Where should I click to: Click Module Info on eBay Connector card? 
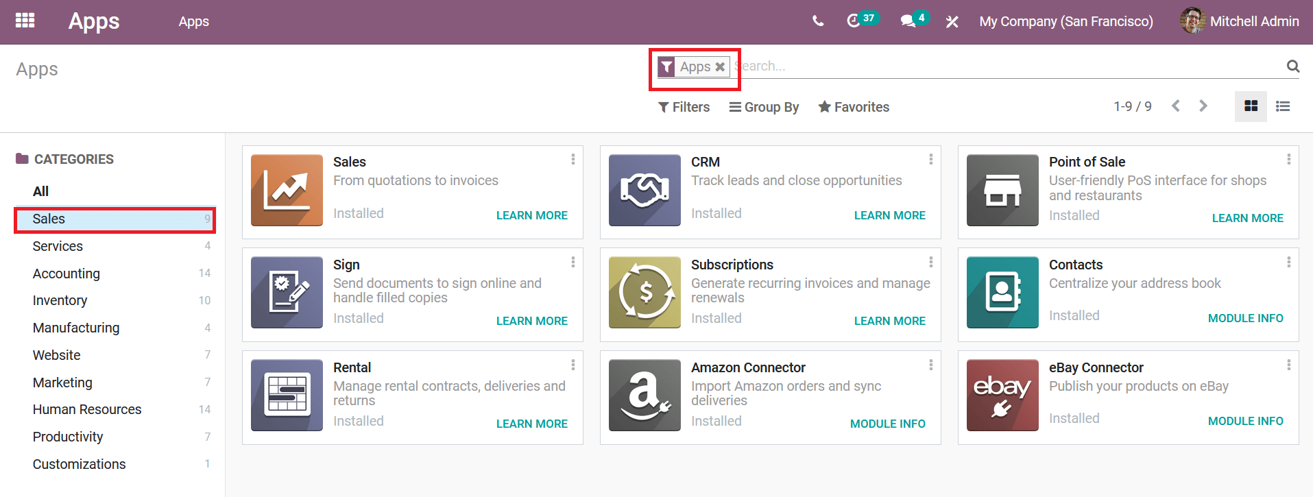[x=1246, y=421]
